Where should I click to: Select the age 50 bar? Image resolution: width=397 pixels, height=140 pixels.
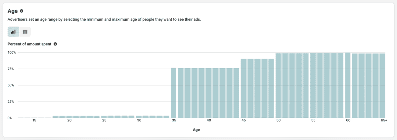point(278,86)
